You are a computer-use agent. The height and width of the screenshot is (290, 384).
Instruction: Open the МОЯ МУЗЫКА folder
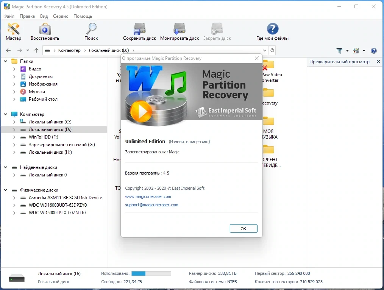269,128
